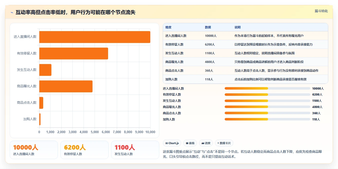
Task: Click the 加购人数 bar in chart
Action: pyautogui.click(x=40, y=119)
